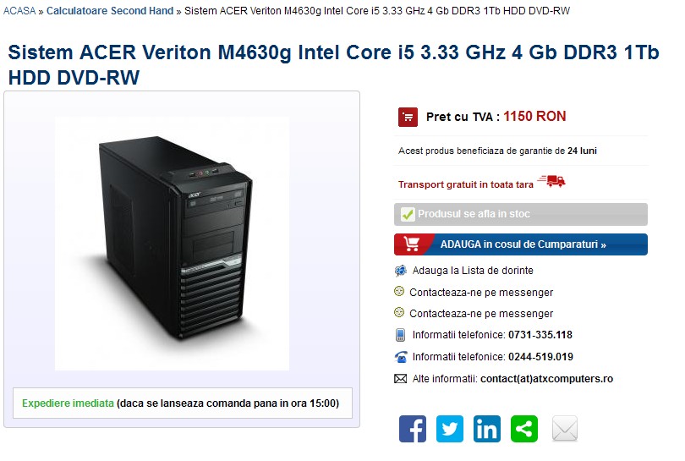Click the mobile phone icon

click(400, 335)
